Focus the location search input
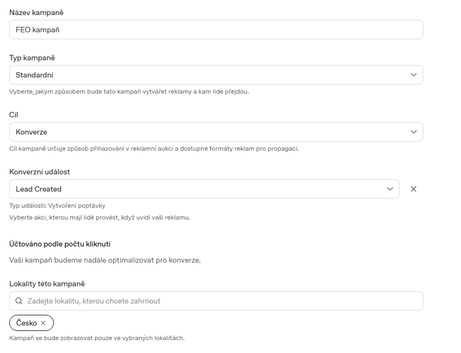 tap(216, 301)
